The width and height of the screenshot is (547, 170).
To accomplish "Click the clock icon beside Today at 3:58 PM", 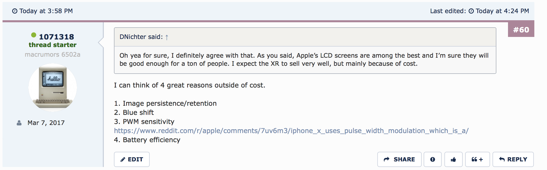I will coord(15,11).
